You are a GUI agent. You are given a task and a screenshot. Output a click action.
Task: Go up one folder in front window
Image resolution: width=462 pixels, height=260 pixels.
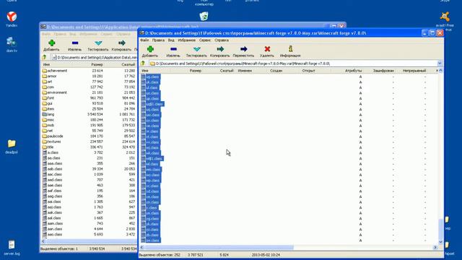pyautogui.click(x=143, y=63)
